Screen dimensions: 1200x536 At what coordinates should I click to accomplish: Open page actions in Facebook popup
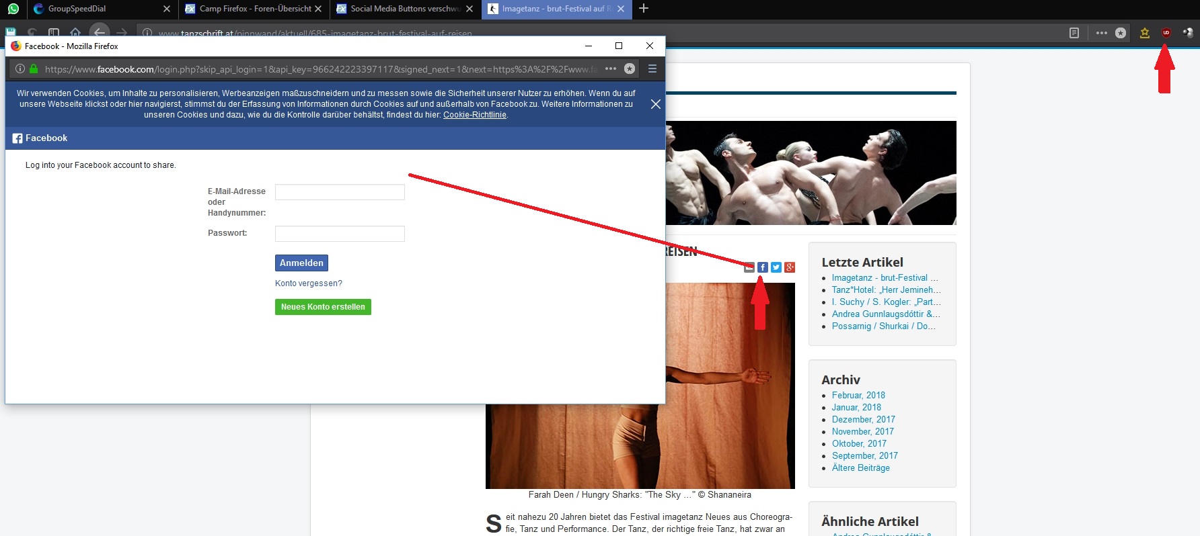(x=611, y=69)
